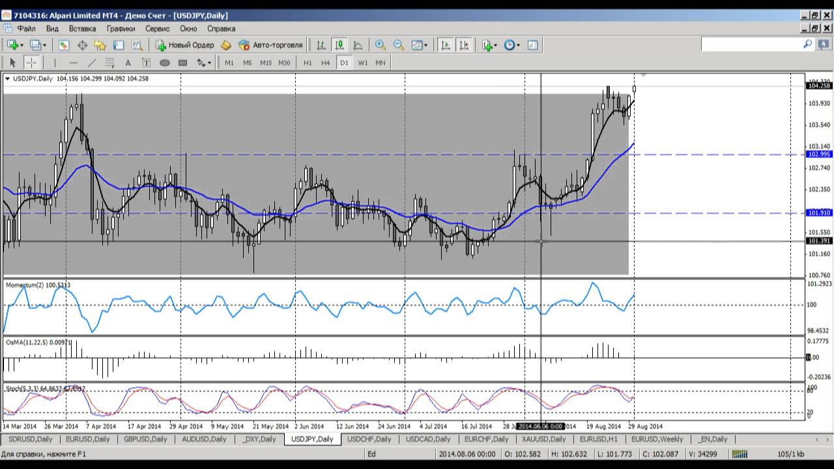834x469 pixels.
Task: Switch to the EURUSD,Weekly chart tab
Action: (x=657, y=439)
